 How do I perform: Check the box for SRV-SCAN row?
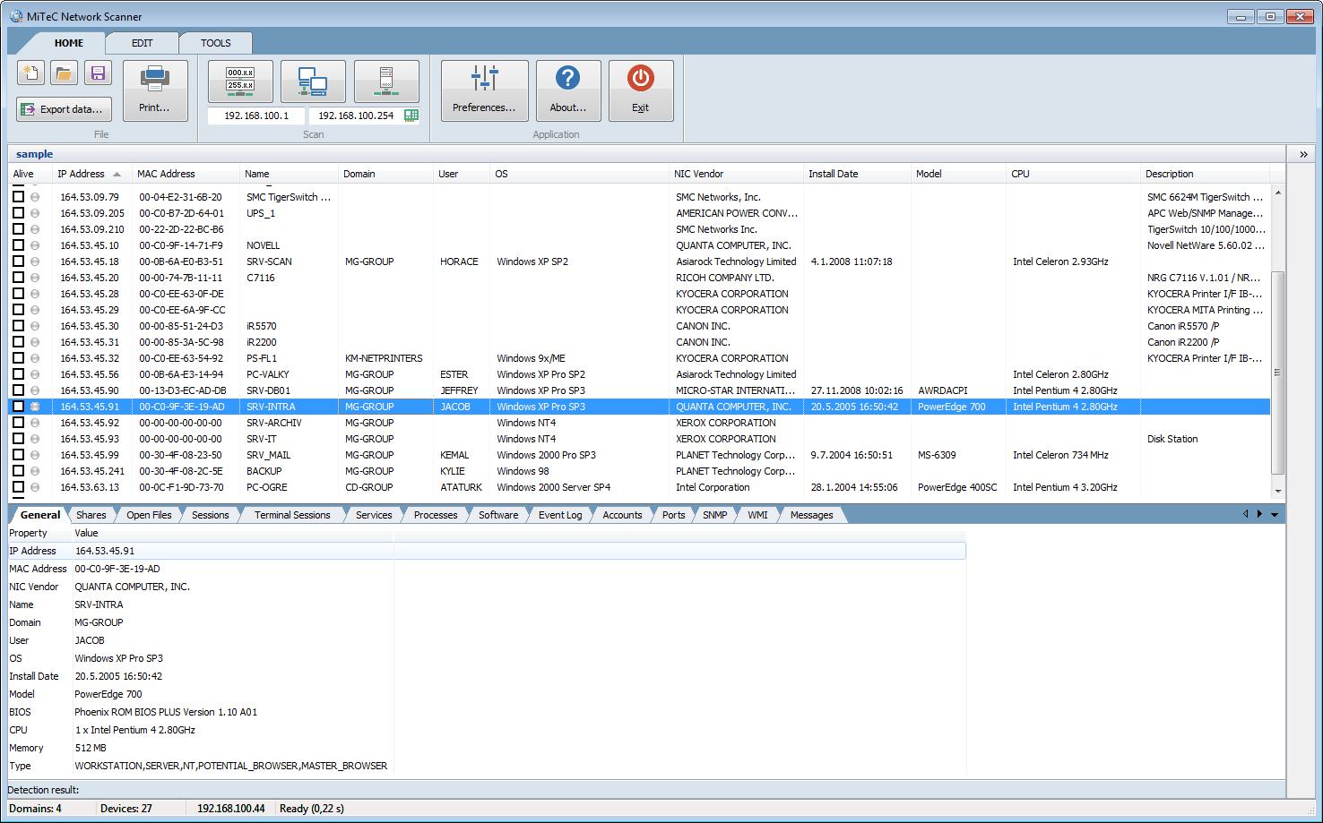18,261
